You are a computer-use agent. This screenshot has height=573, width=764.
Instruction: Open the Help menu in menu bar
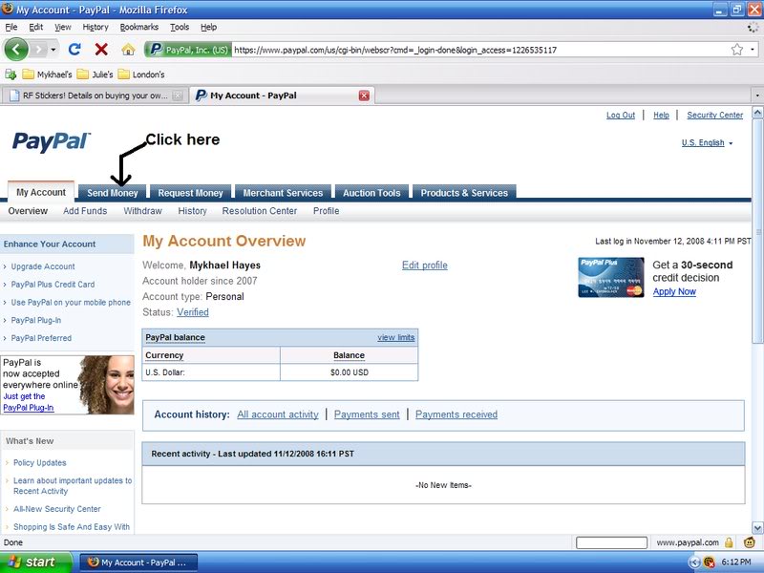(208, 28)
